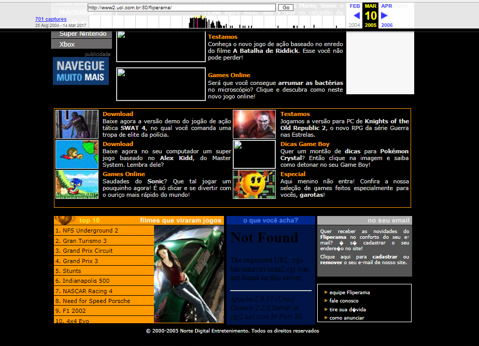
Task: Click the capture history sparkline timeline
Action: (x=217, y=22)
